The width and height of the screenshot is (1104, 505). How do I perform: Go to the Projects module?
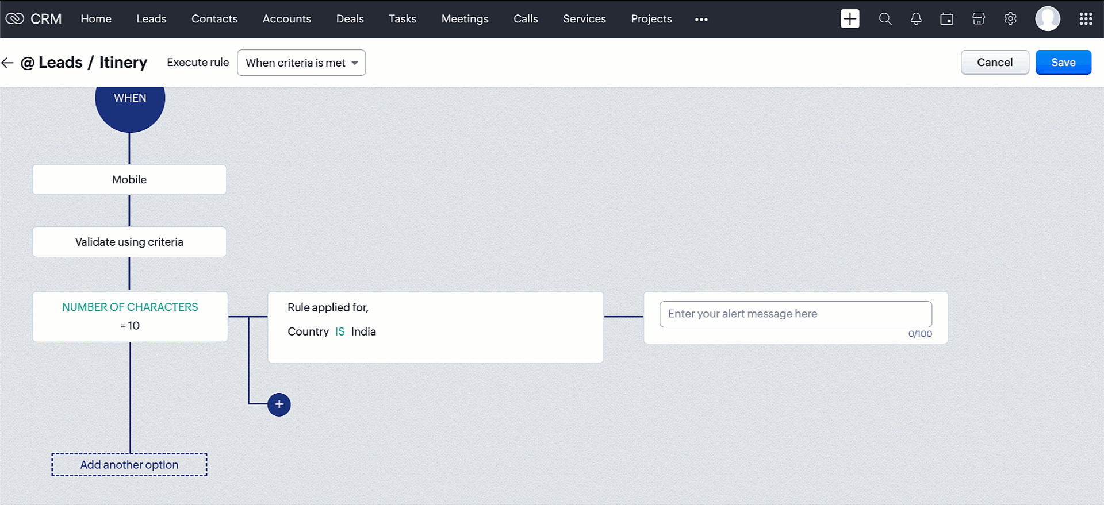tap(651, 19)
